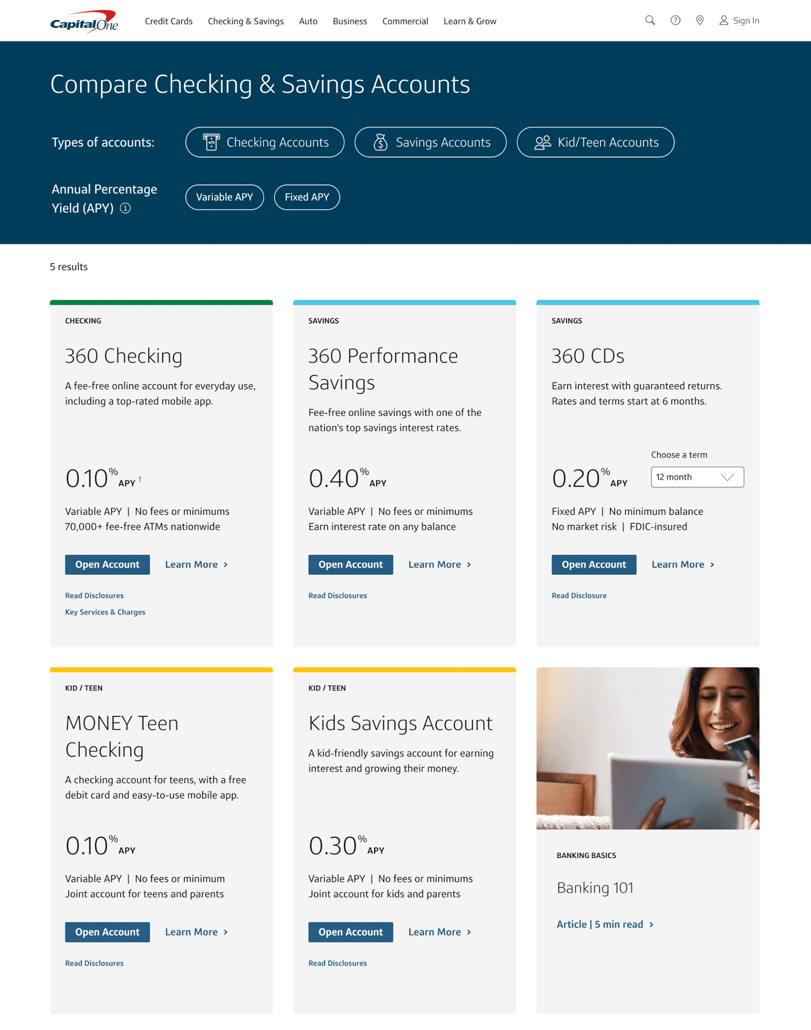
Task: Open the Banking 101 article image
Action: pos(648,748)
